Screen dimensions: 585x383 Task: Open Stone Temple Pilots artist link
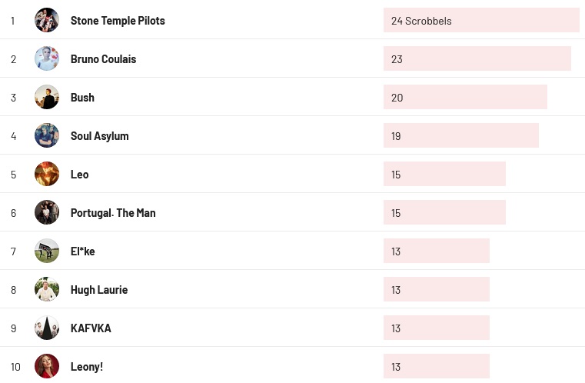click(118, 21)
